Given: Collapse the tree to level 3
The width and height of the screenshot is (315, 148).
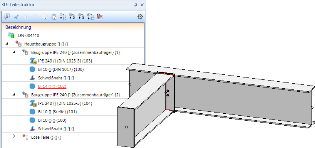Looking at the screenshot, I should tap(81, 17).
